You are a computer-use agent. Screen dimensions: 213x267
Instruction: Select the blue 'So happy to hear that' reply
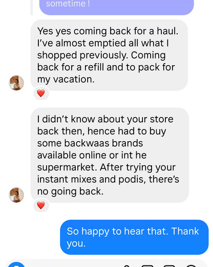(x=134, y=237)
